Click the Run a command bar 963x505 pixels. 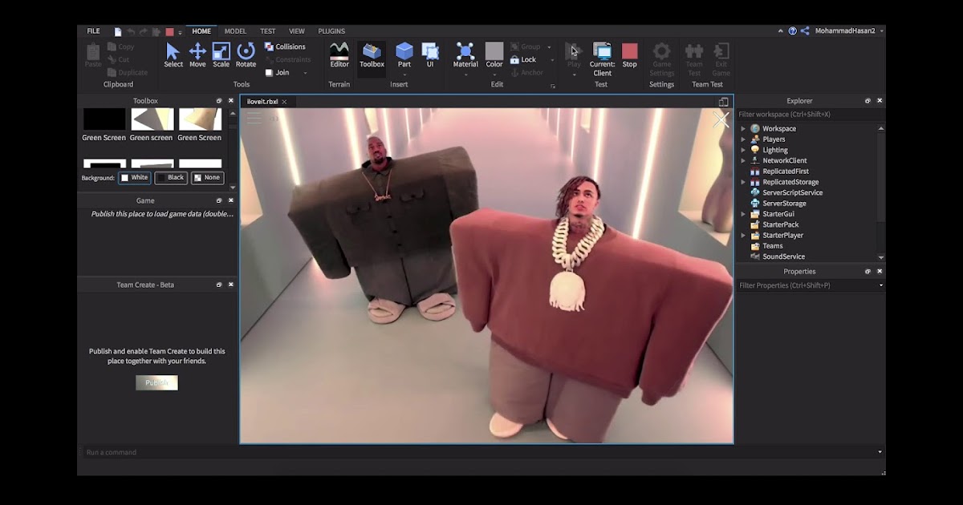coord(481,452)
